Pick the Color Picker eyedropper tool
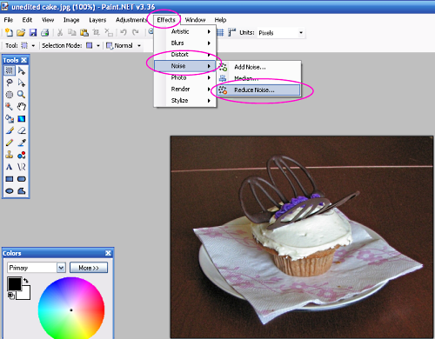 pos(22,143)
